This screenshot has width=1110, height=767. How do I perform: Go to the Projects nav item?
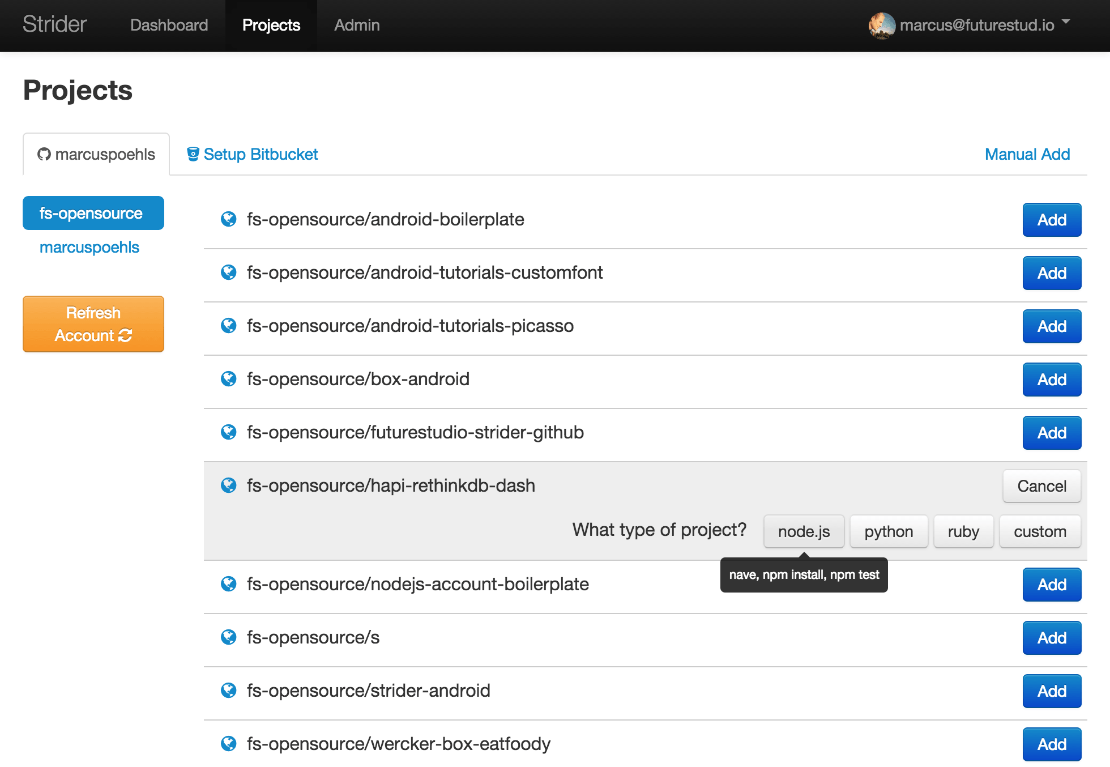tap(271, 25)
